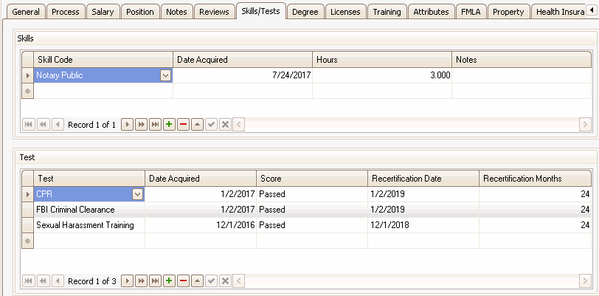Click edit record arrow in Test navigator
This screenshot has height=296, width=599.
[197, 281]
